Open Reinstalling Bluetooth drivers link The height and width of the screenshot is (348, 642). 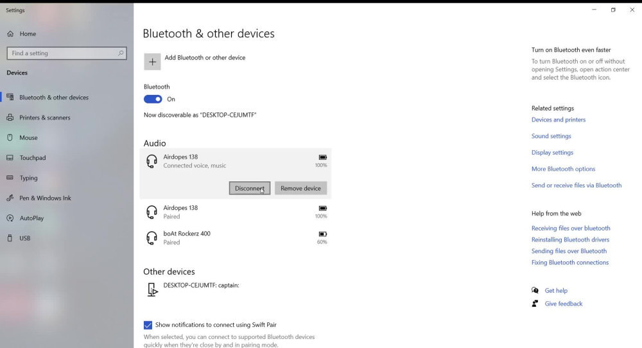coord(570,239)
